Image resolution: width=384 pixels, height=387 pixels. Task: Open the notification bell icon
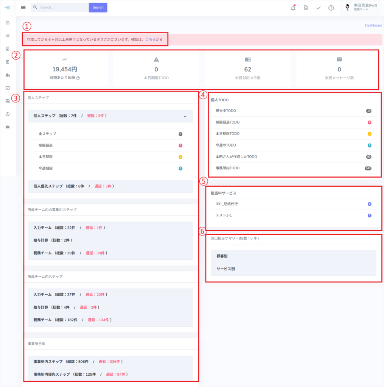(293, 8)
